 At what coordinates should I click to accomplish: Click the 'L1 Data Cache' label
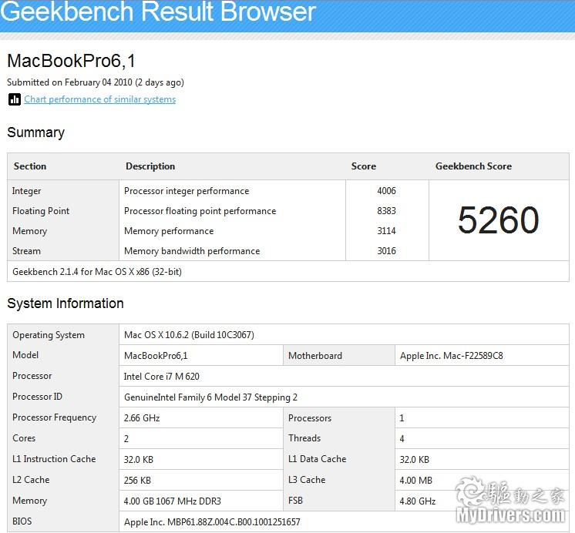pos(318,459)
